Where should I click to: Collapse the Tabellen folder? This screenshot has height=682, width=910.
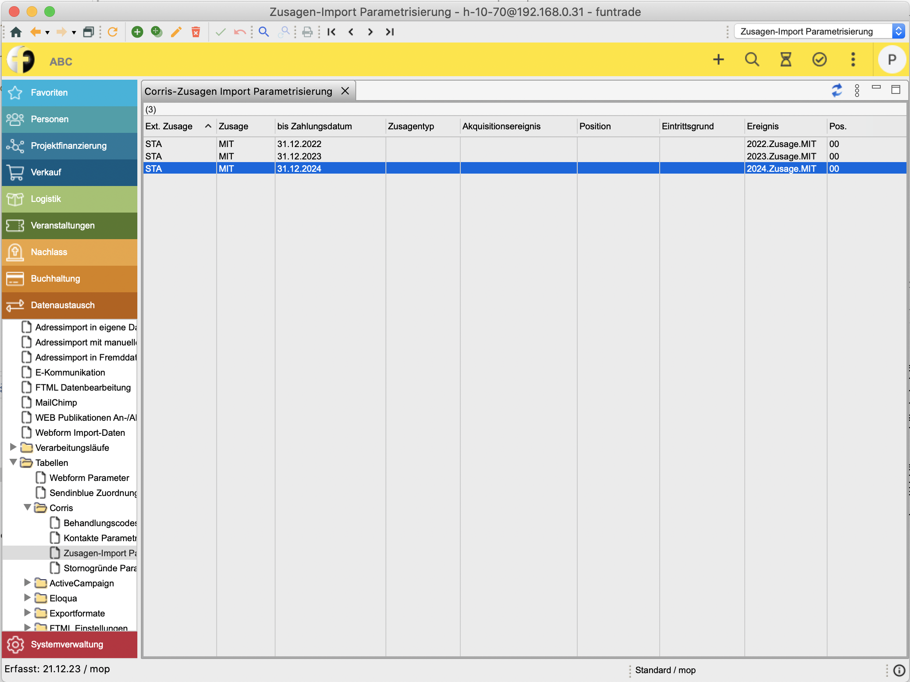click(x=13, y=462)
